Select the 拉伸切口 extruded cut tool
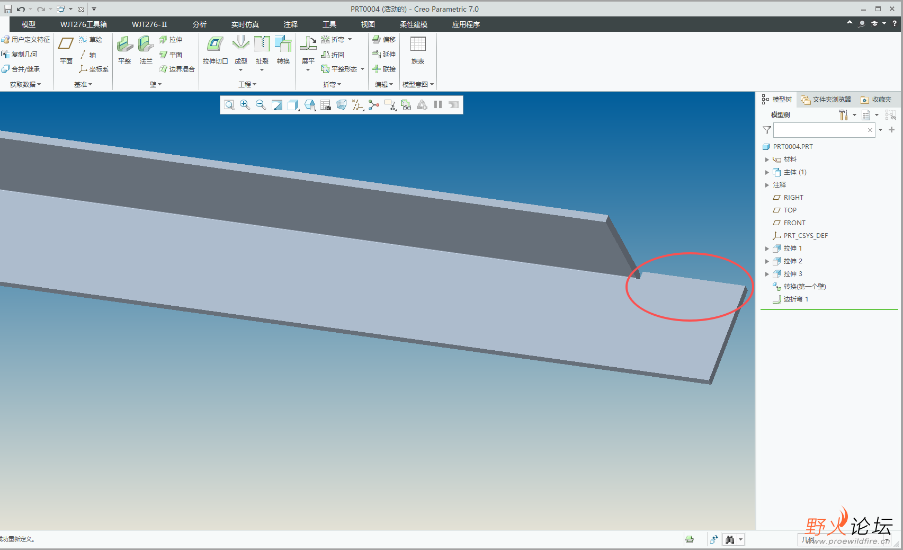 click(x=215, y=50)
